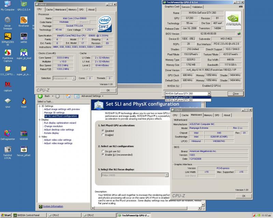
Task: Select the cpuz desktop icon
Action: click(x=8, y=103)
